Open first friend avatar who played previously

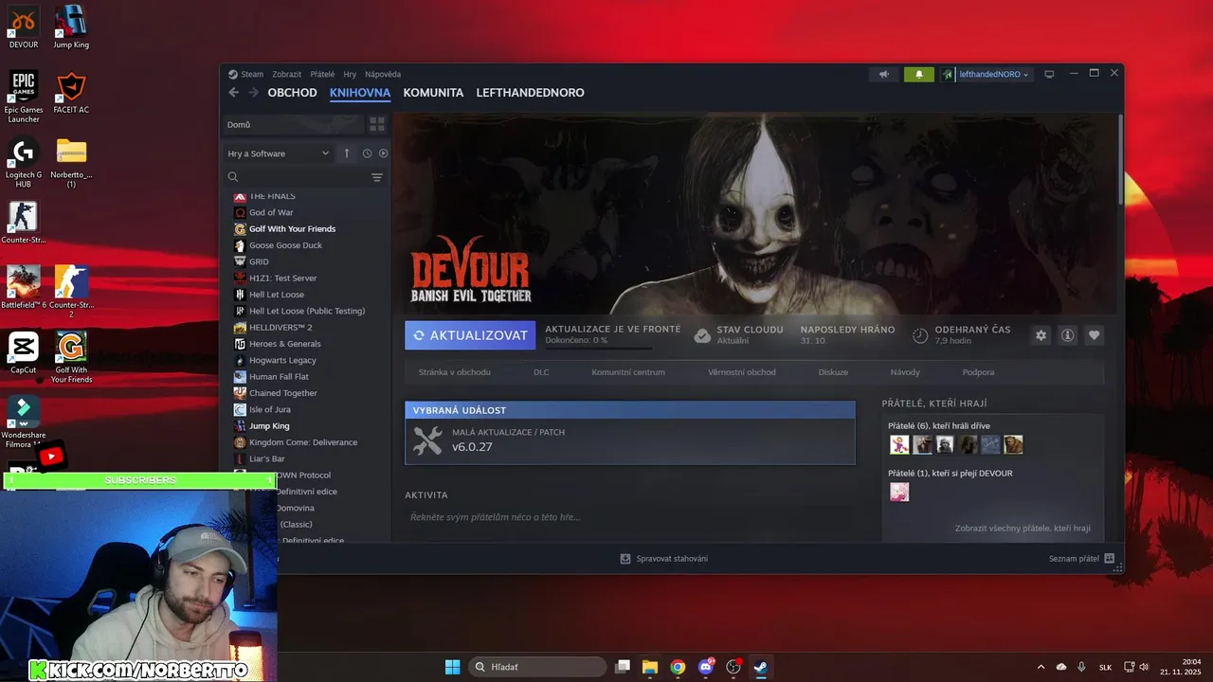tap(899, 444)
